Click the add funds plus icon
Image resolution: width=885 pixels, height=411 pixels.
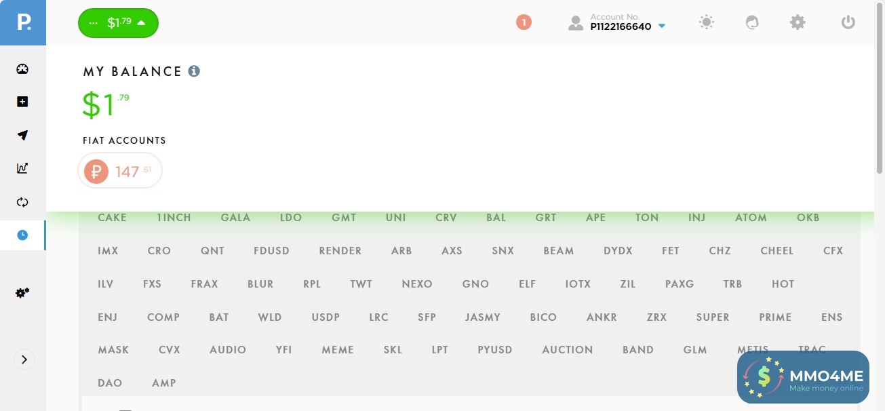[x=22, y=102]
